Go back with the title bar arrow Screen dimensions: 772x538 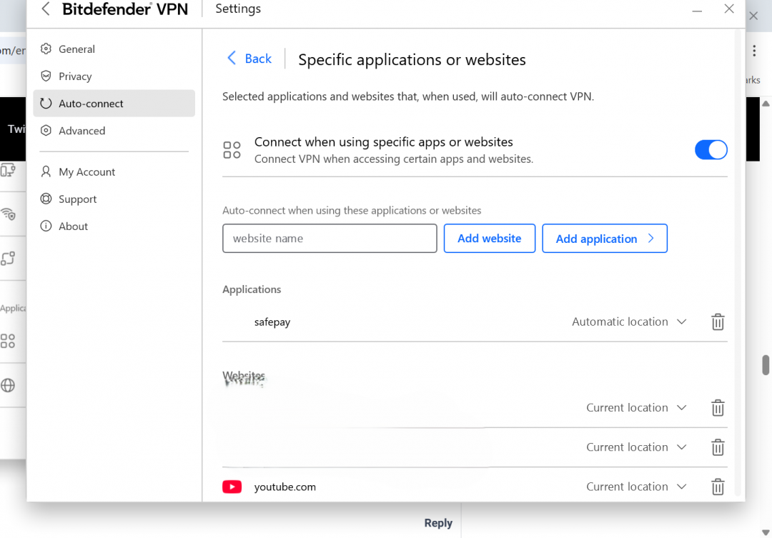(46, 9)
